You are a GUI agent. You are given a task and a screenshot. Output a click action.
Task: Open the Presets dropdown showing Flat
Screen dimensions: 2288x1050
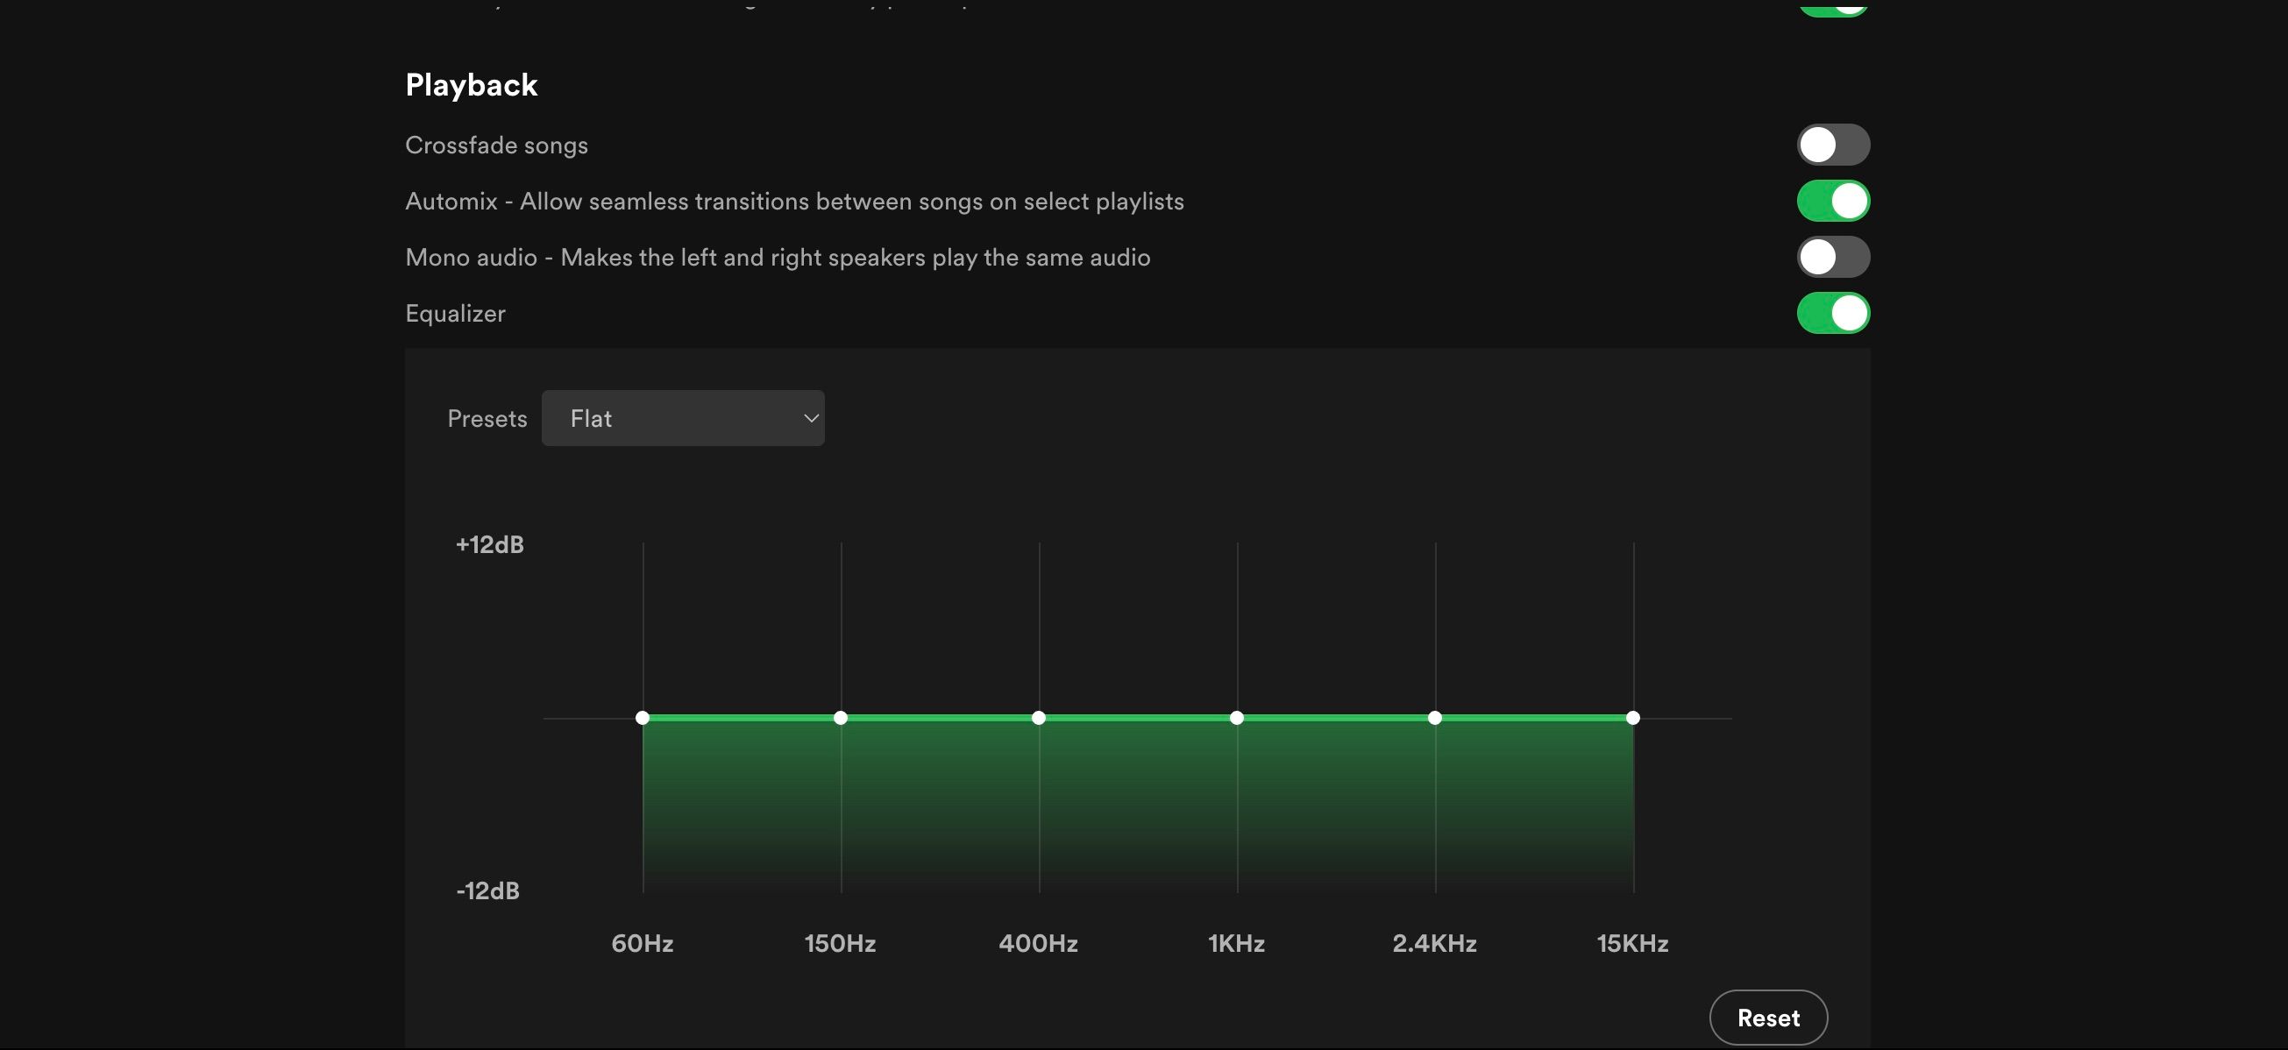[x=682, y=418]
